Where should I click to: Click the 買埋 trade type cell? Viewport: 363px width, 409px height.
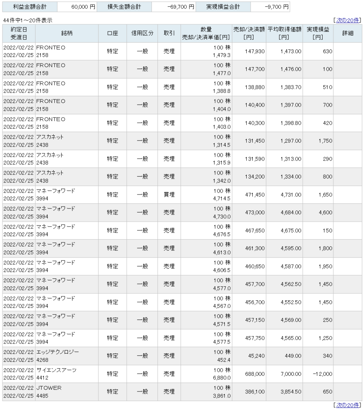tap(169, 195)
